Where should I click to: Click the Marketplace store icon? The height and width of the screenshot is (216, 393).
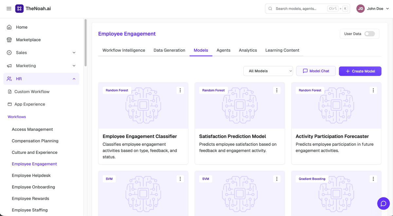(9, 40)
